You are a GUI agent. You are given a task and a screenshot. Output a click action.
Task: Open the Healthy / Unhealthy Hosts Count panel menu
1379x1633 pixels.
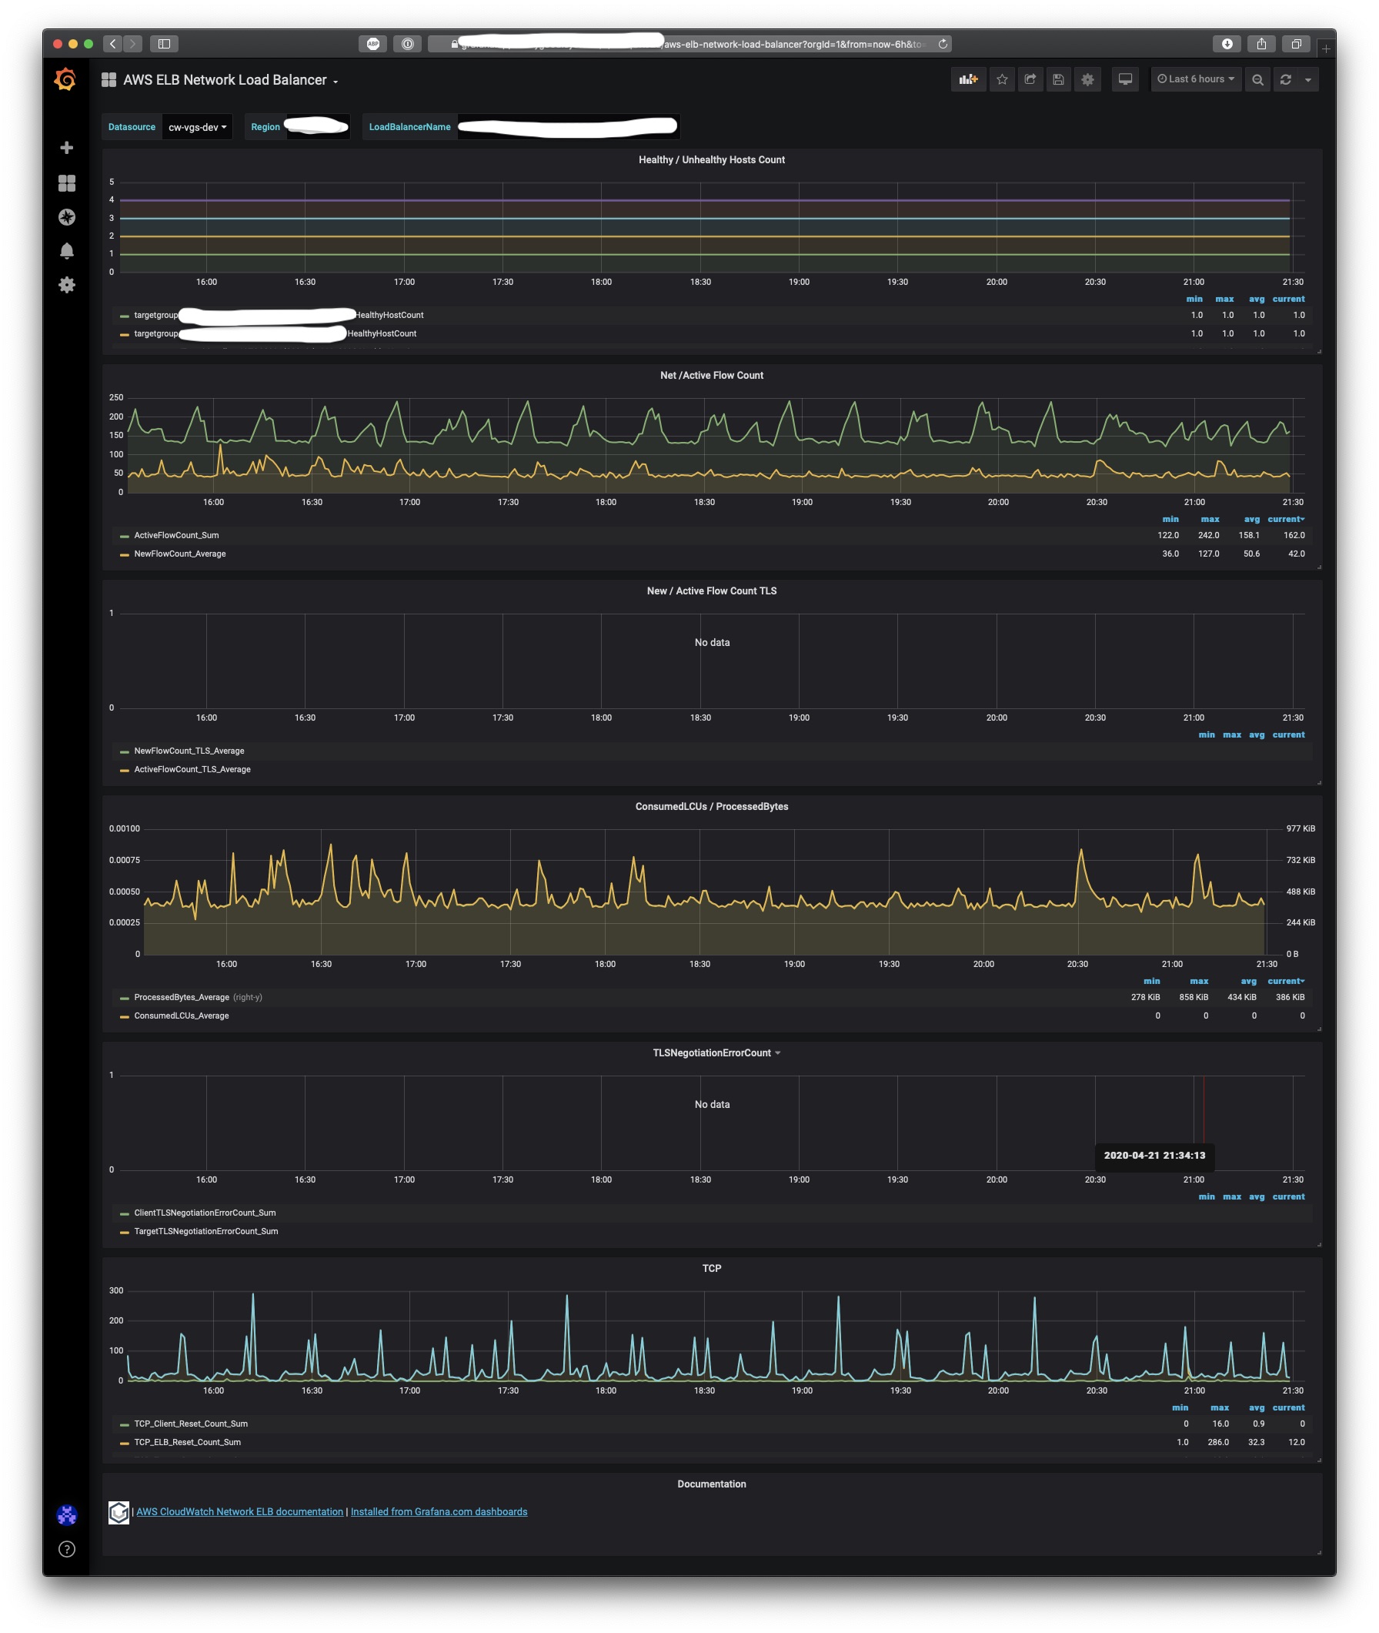click(x=711, y=160)
